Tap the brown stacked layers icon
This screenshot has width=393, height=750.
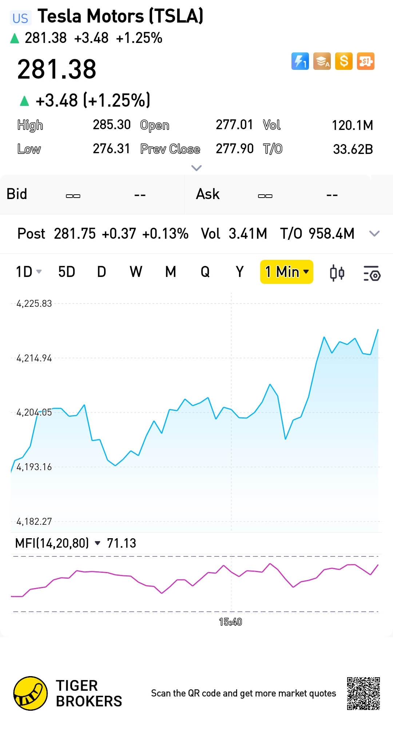point(322,61)
